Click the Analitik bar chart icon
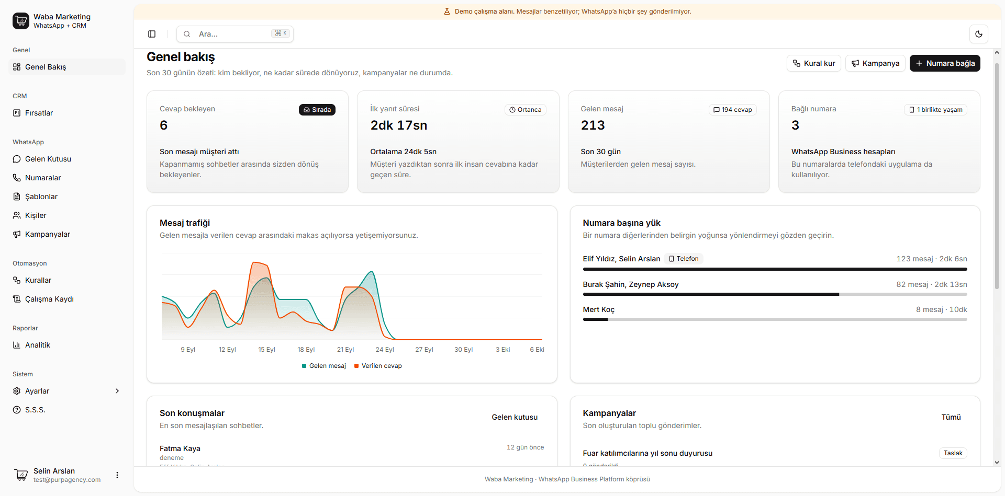Image resolution: width=1005 pixels, height=496 pixels. (x=17, y=345)
